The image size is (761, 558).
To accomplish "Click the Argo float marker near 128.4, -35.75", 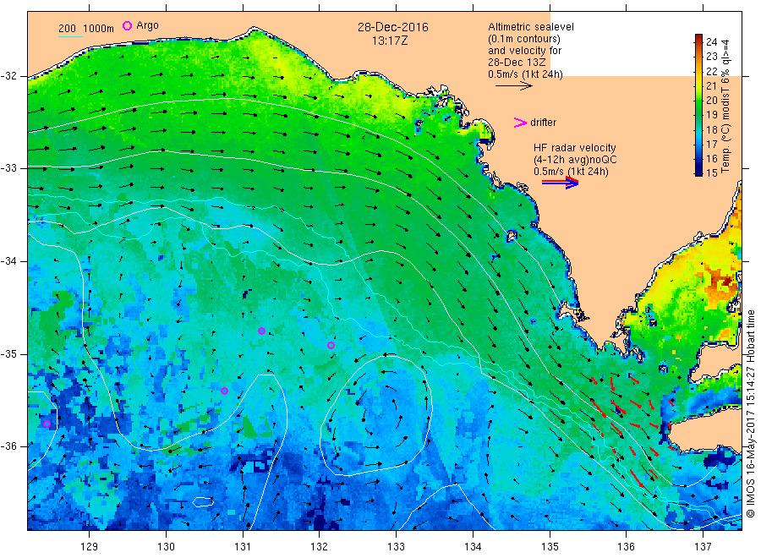I will coord(47,424).
